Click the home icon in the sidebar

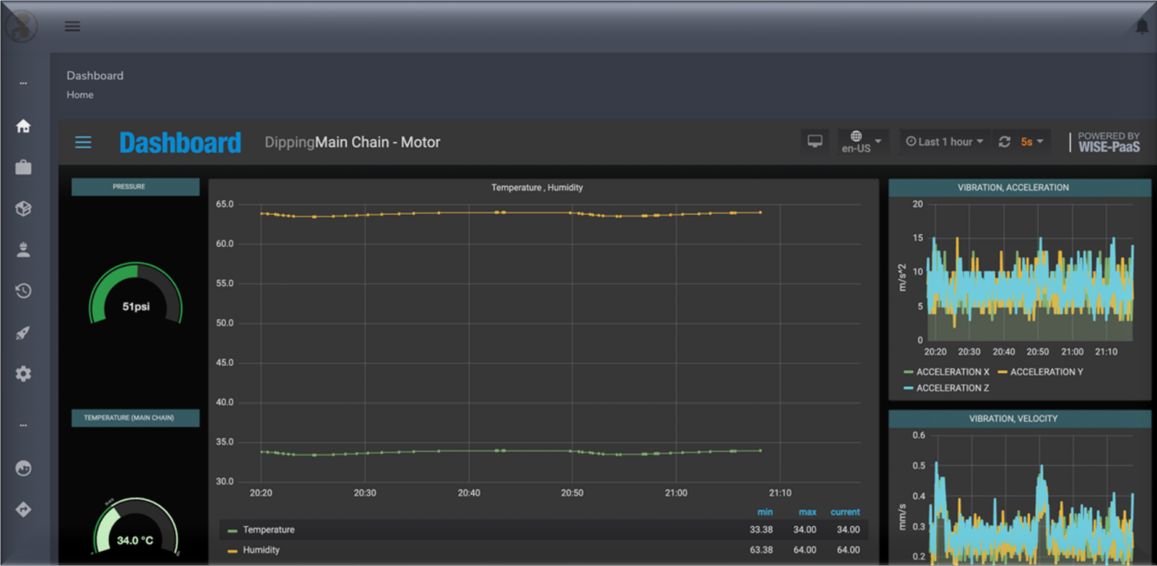point(23,126)
